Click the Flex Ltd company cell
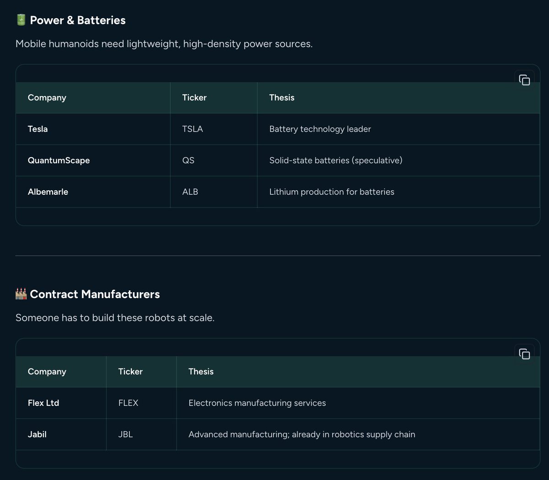 [43, 403]
